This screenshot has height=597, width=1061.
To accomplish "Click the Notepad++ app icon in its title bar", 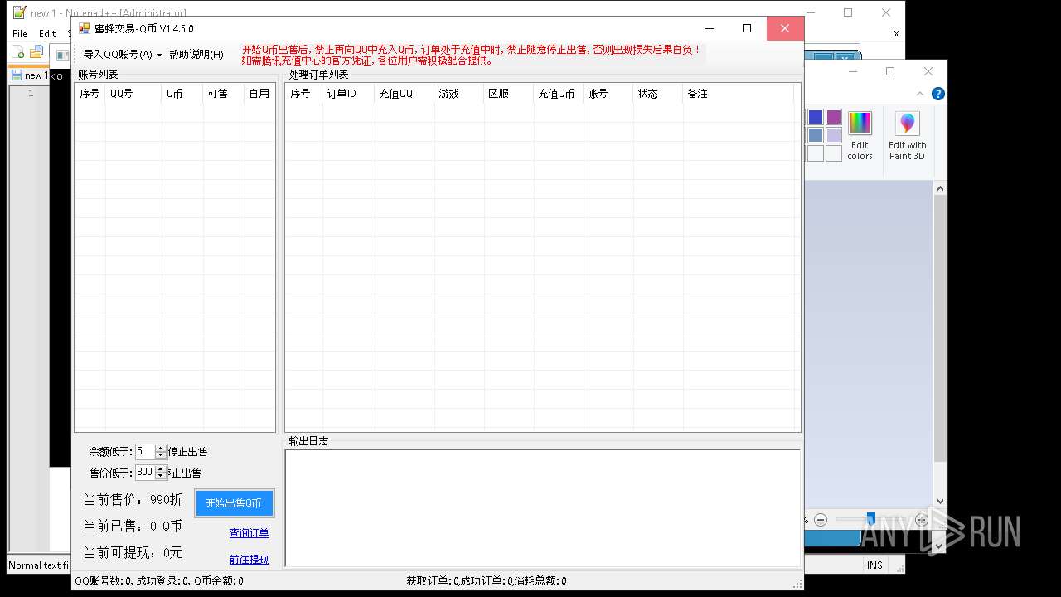I will point(19,12).
